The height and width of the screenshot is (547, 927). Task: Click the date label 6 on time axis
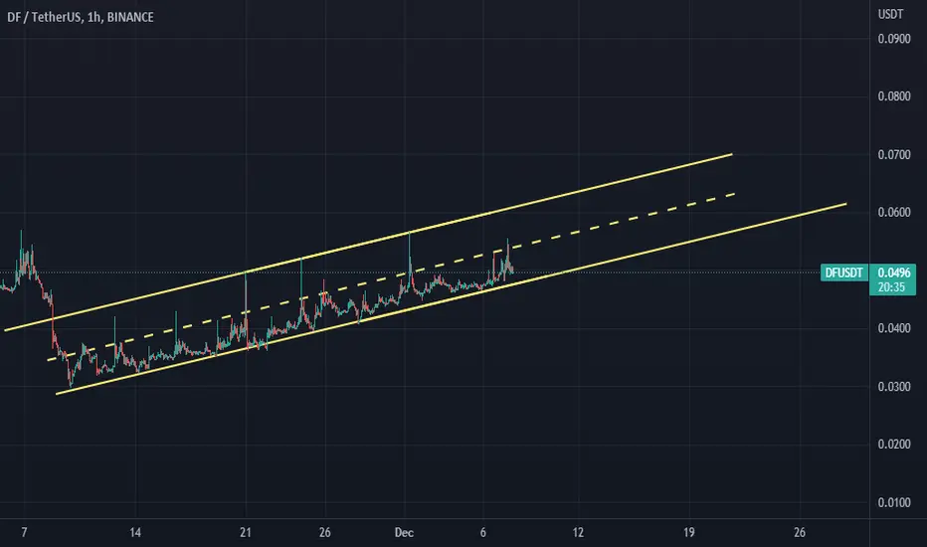pos(483,533)
